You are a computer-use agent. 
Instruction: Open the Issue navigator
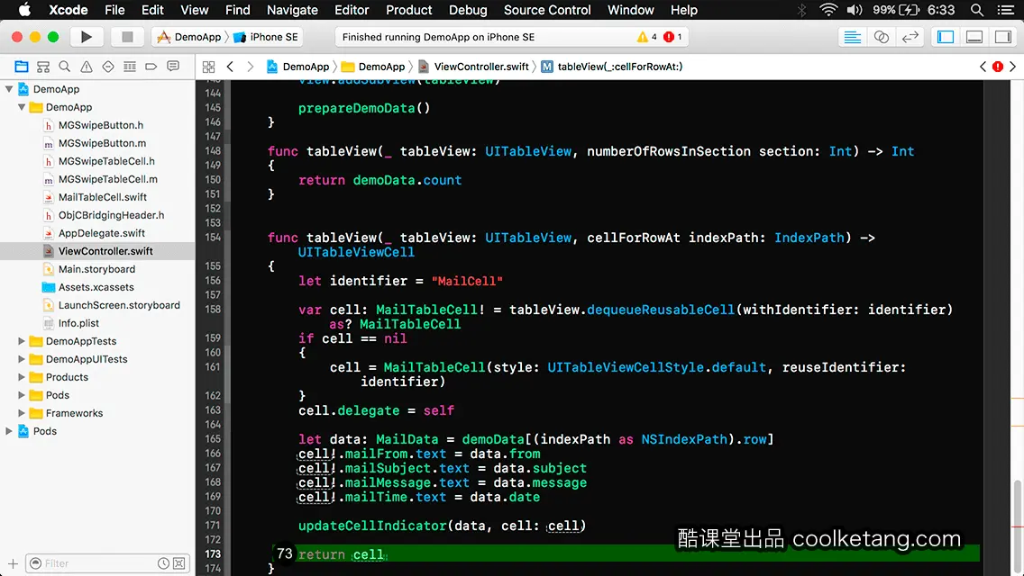tap(87, 67)
